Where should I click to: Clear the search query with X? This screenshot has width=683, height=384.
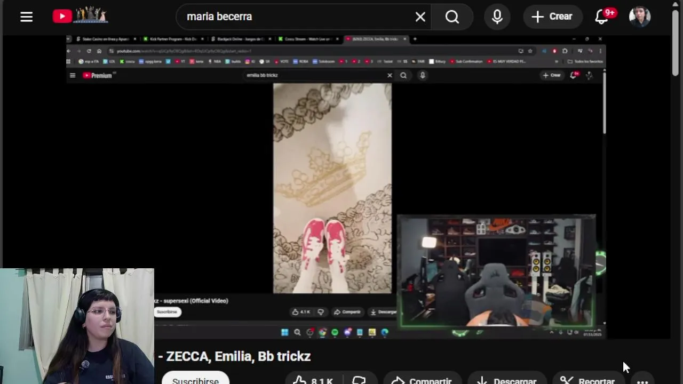point(420,17)
